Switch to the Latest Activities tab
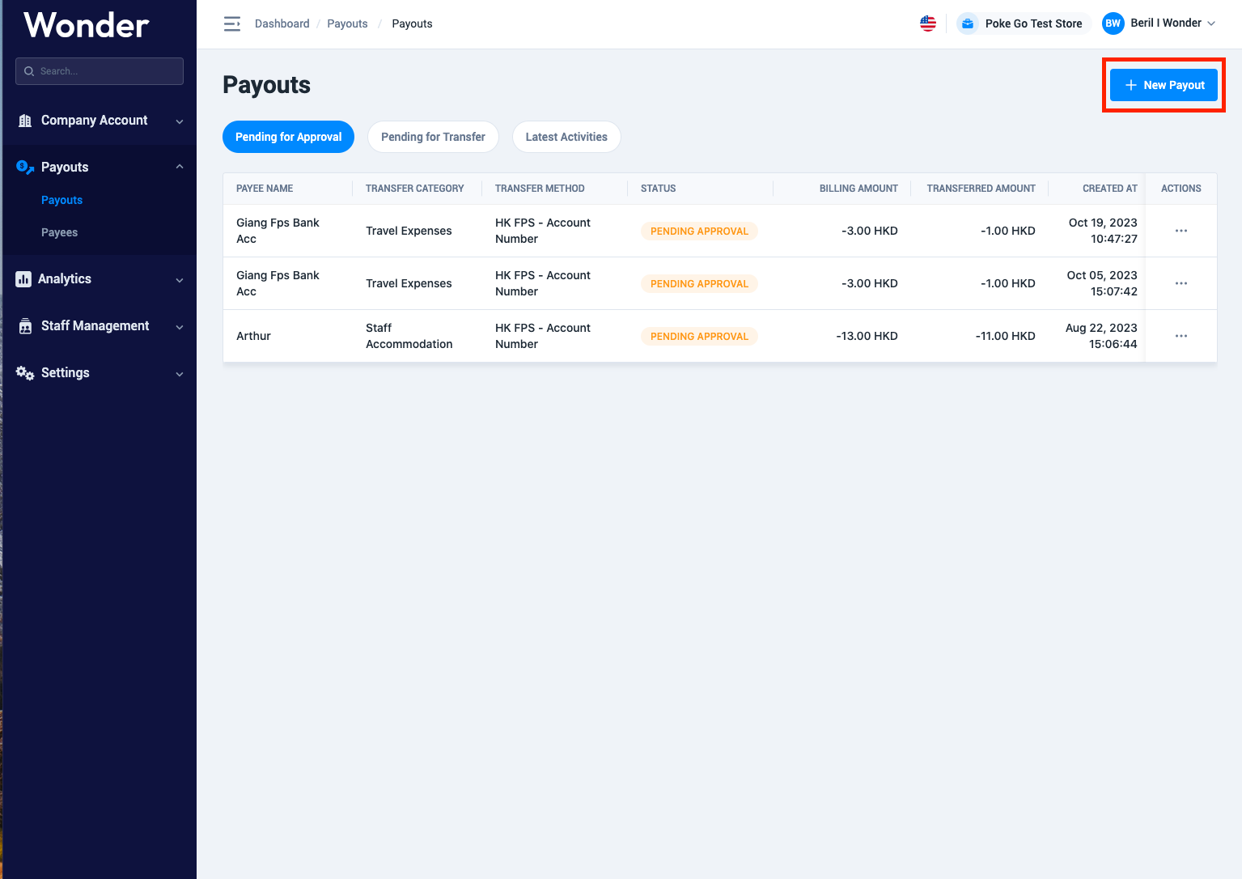The width and height of the screenshot is (1242, 879). pyautogui.click(x=566, y=137)
